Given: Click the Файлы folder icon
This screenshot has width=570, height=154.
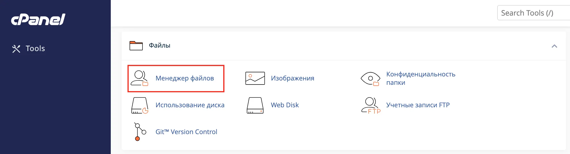Looking at the screenshot, I should coord(136,46).
